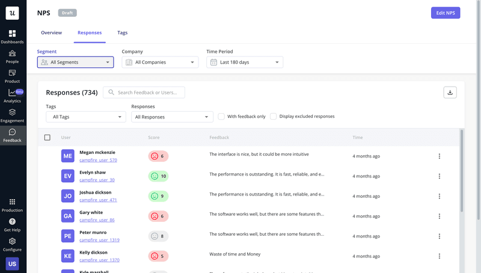This screenshot has width=481, height=273.
Task: Open Analytics beta section
Action: 12,96
